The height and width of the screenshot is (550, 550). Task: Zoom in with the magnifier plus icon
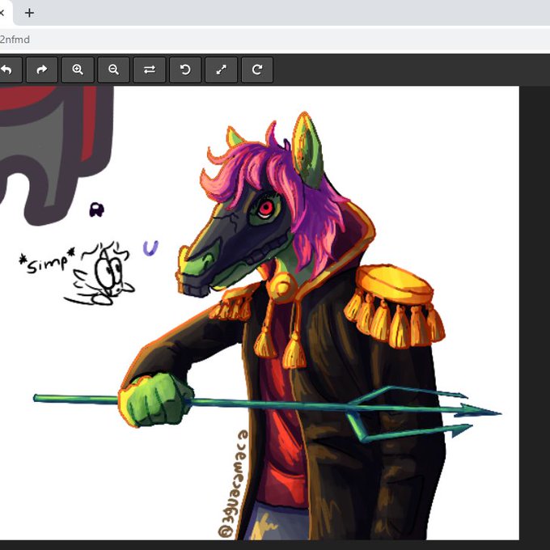click(78, 70)
